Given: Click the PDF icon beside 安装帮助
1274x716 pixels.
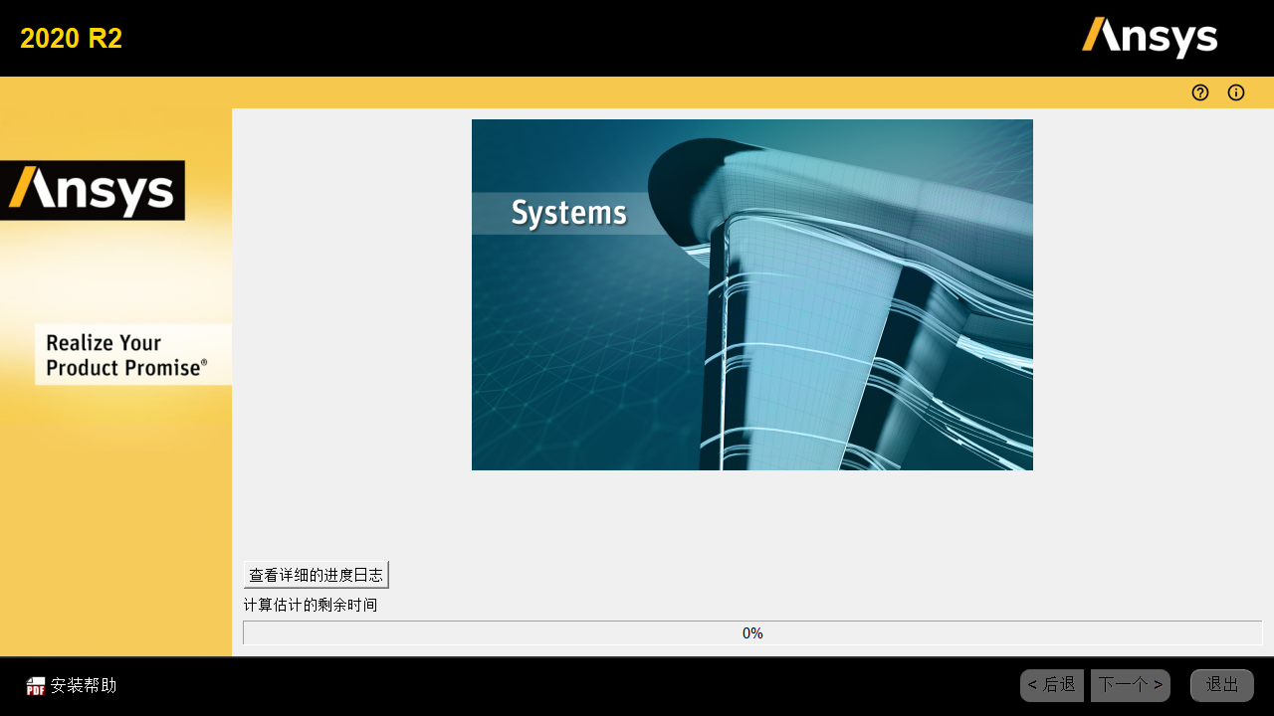Looking at the screenshot, I should tap(36, 686).
